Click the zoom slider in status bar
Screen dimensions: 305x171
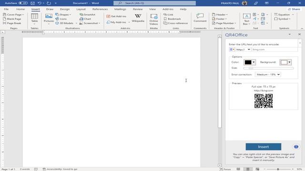pyautogui.click(x=278, y=169)
